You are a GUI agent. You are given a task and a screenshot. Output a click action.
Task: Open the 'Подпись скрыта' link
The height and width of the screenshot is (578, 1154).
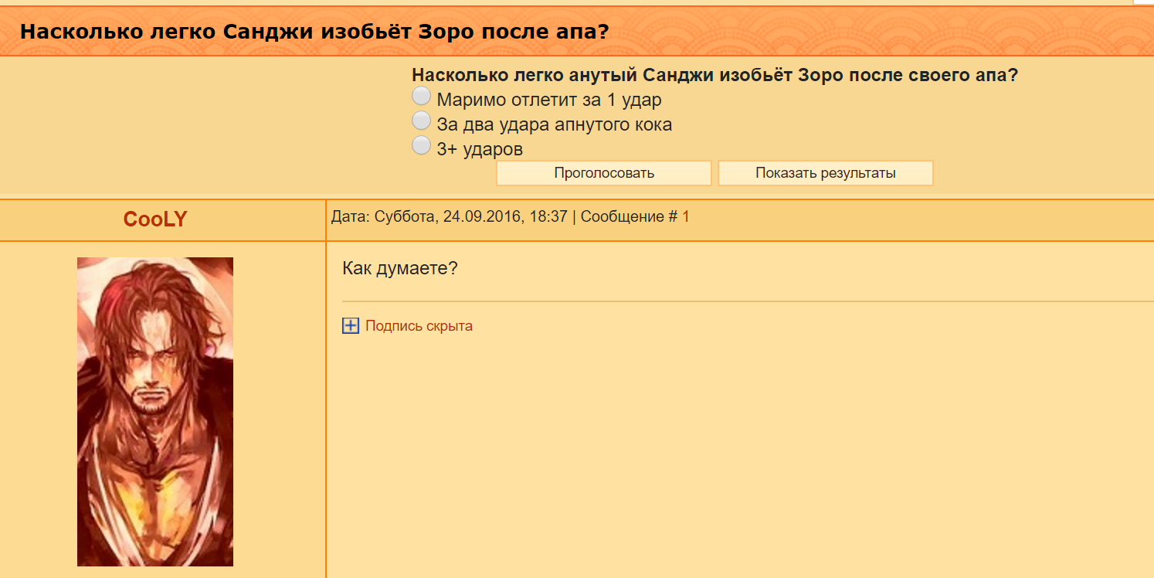[419, 326]
